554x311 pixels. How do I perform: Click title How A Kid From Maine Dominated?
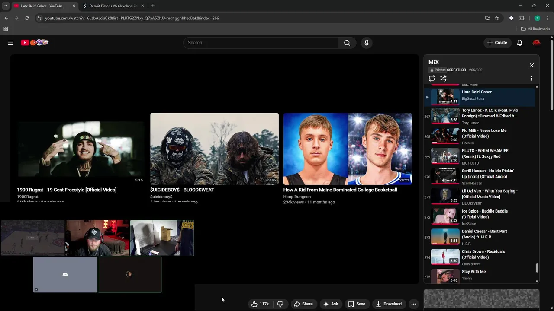pos(340,190)
